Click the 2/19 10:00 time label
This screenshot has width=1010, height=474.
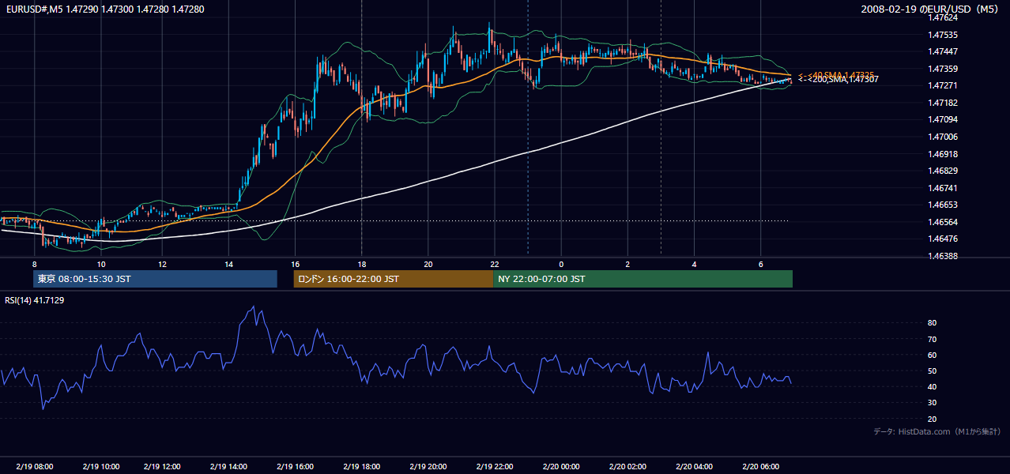100,466
